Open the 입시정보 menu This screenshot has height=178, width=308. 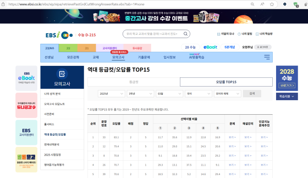pyautogui.click(x=170, y=57)
